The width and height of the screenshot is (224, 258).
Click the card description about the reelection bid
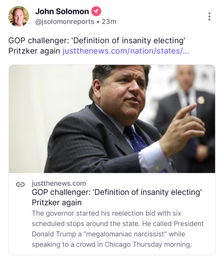click(x=118, y=229)
